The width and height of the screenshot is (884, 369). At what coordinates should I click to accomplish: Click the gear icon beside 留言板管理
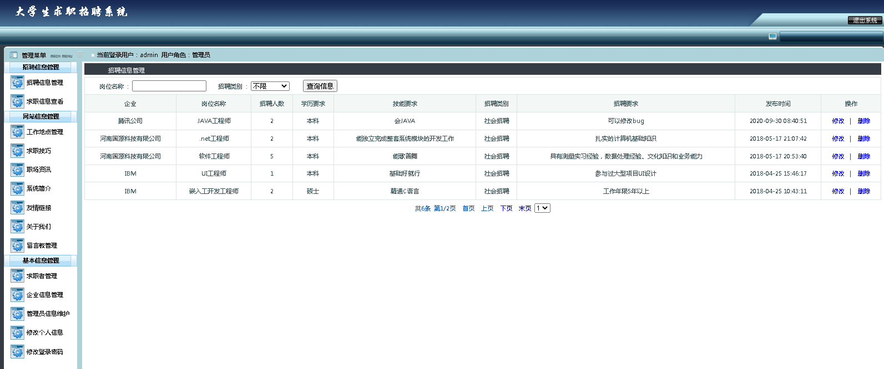[x=17, y=245]
